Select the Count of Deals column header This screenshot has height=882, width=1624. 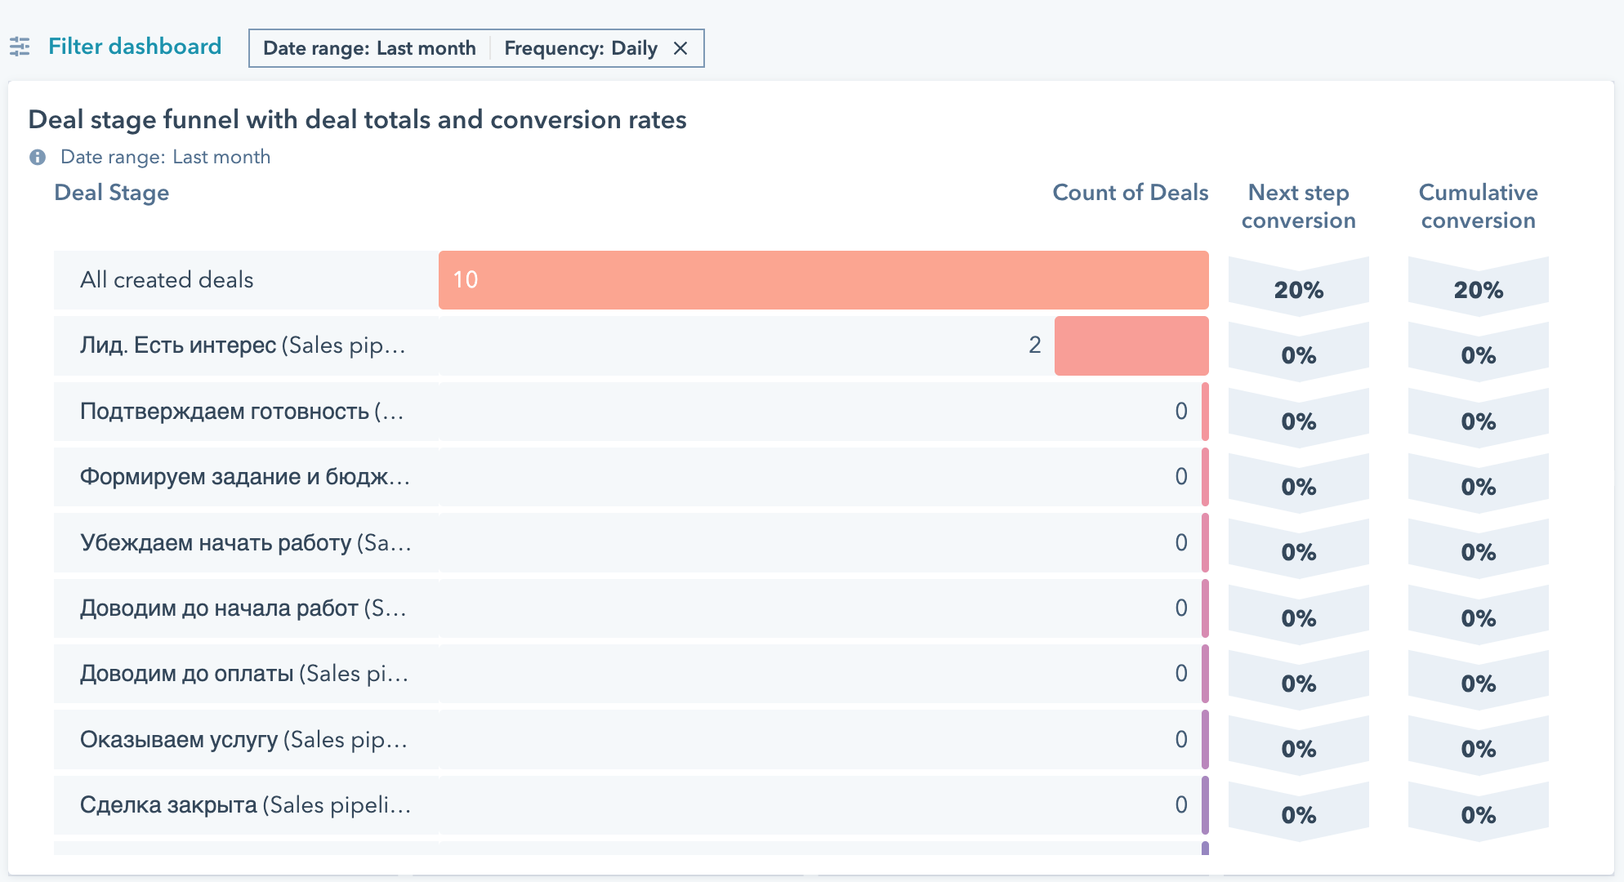pyautogui.click(x=1131, y=193)
